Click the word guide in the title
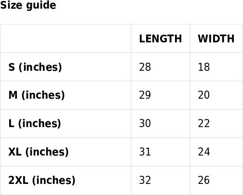 click(x=41, y=6)
